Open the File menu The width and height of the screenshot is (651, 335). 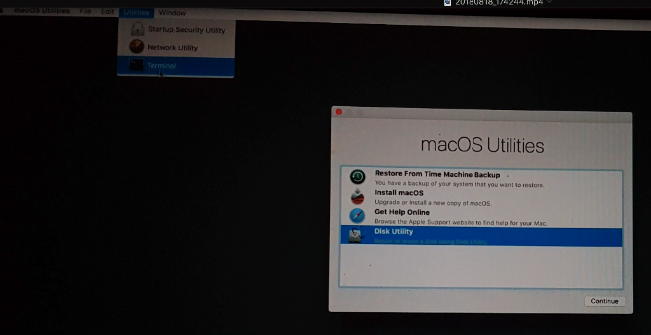click(85, 11)
